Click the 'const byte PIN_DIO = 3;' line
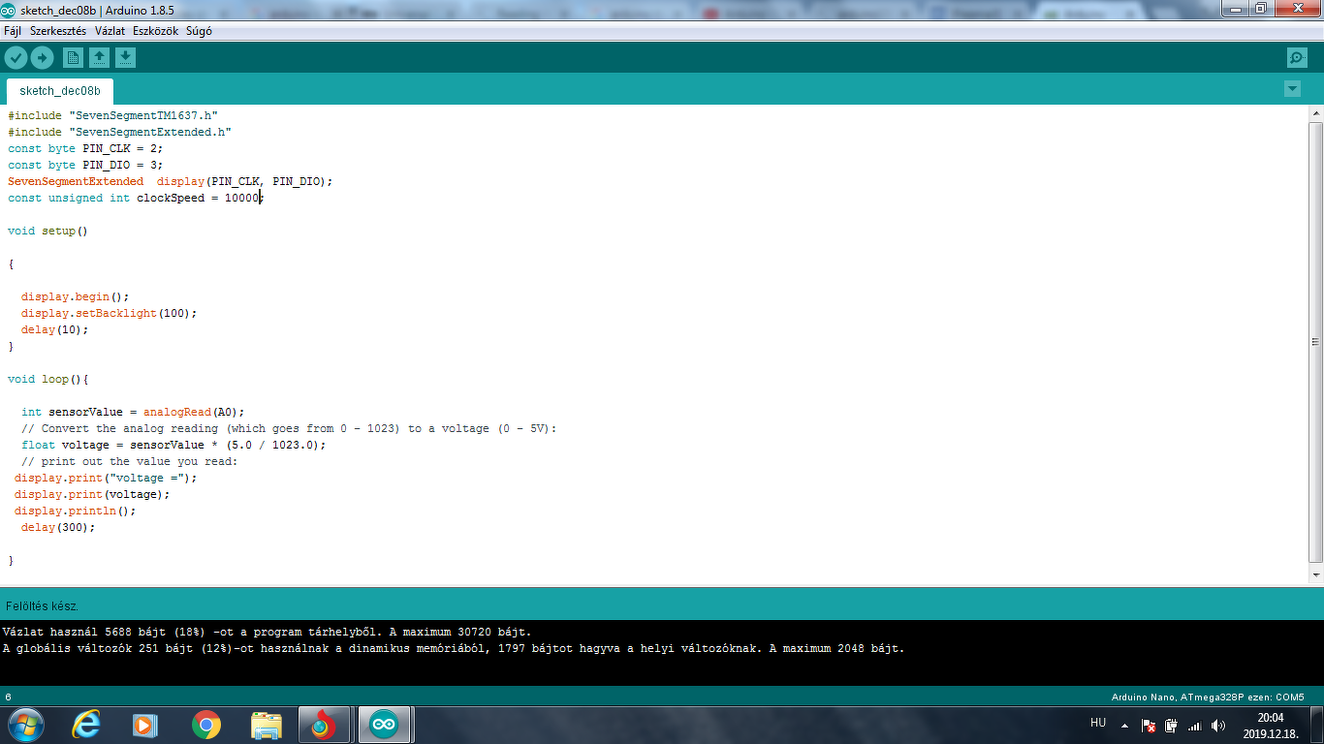Image resolution: width=1324 pixels, height=744 pixels. tap(85, 165)
